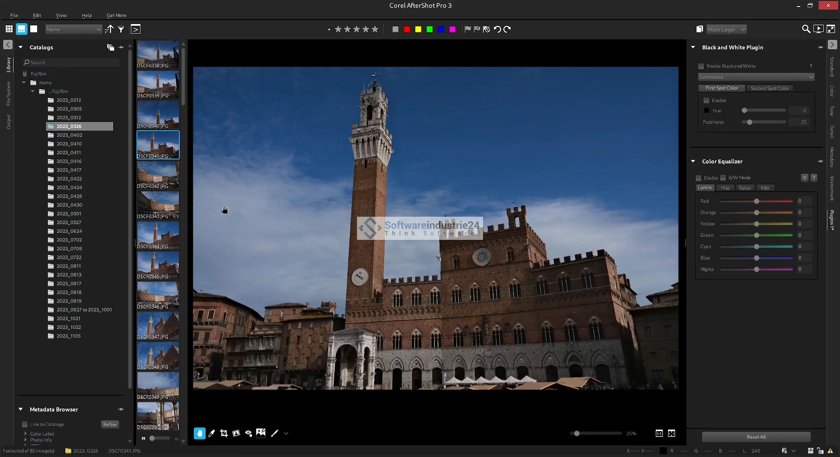Check the Link to Catalogs box
Screen dimensions: 840x457
pos(25,425)
